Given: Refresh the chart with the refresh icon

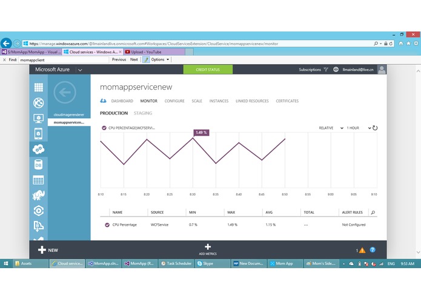Looking at the screenshot, I should 375,128.
